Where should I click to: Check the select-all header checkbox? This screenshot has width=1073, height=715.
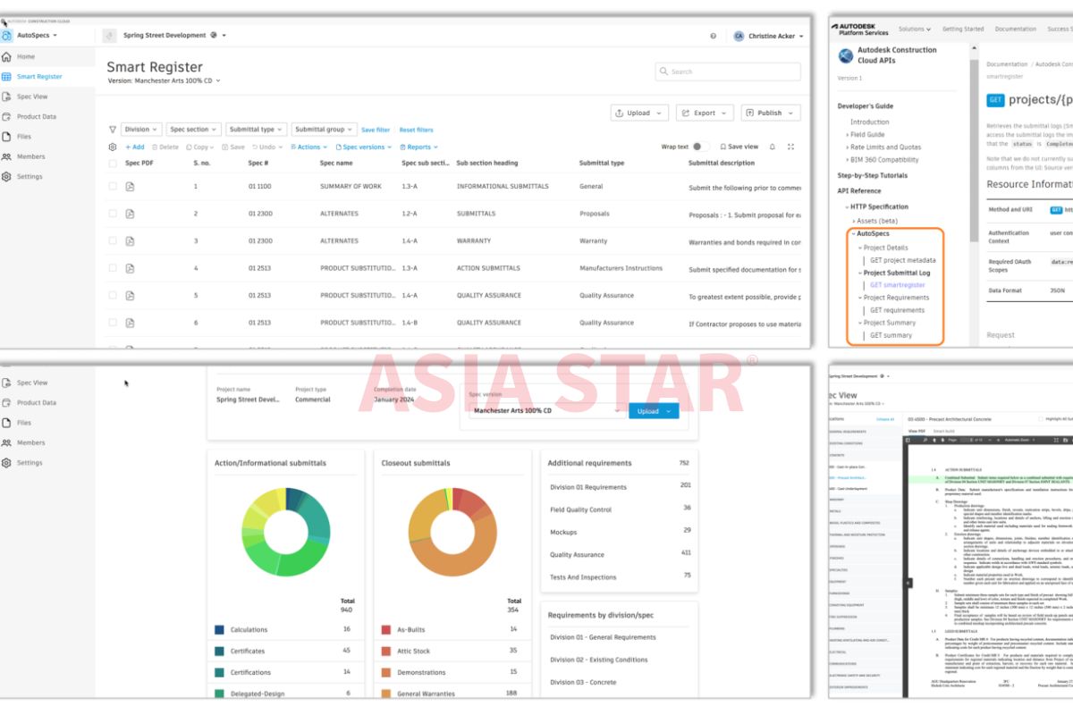[x=113, y=164]
